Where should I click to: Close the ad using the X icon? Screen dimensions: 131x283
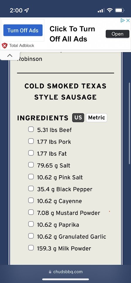pos(128,20)
